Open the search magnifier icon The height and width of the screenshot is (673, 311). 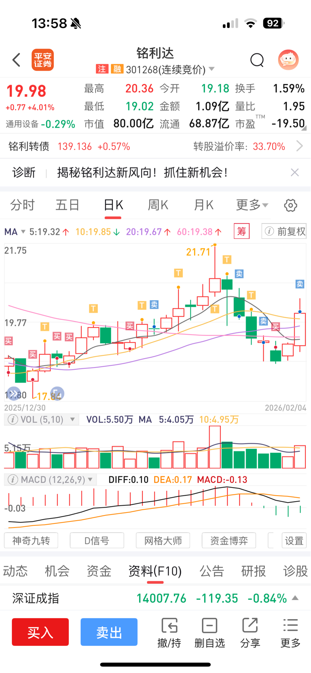[257, 60]
